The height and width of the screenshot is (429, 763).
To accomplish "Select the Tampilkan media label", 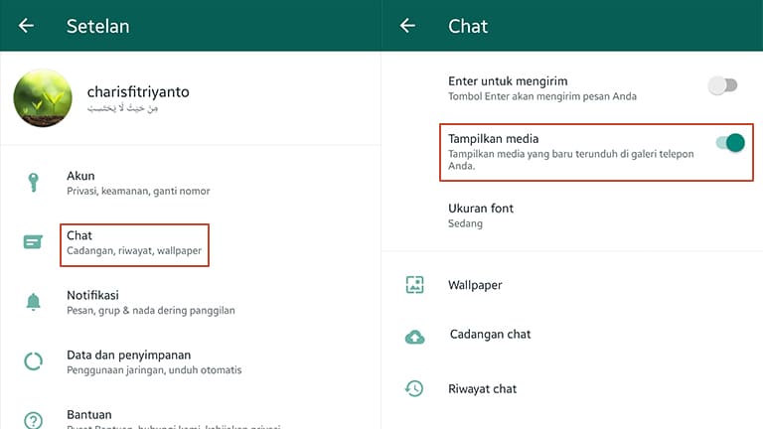I will 493,139.
